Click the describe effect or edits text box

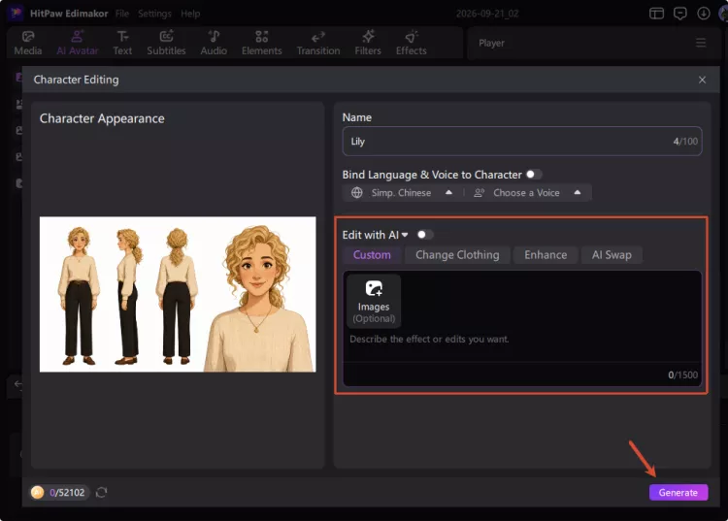[522, 340]
